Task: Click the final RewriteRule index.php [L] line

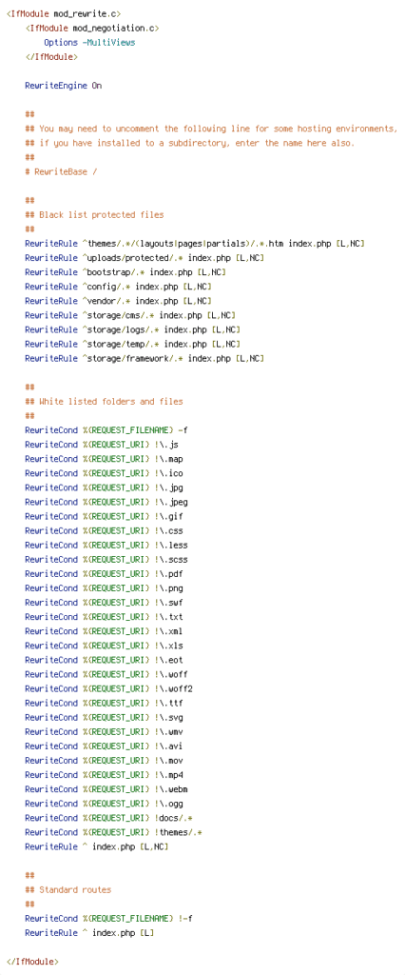Action: coord(89,932)
